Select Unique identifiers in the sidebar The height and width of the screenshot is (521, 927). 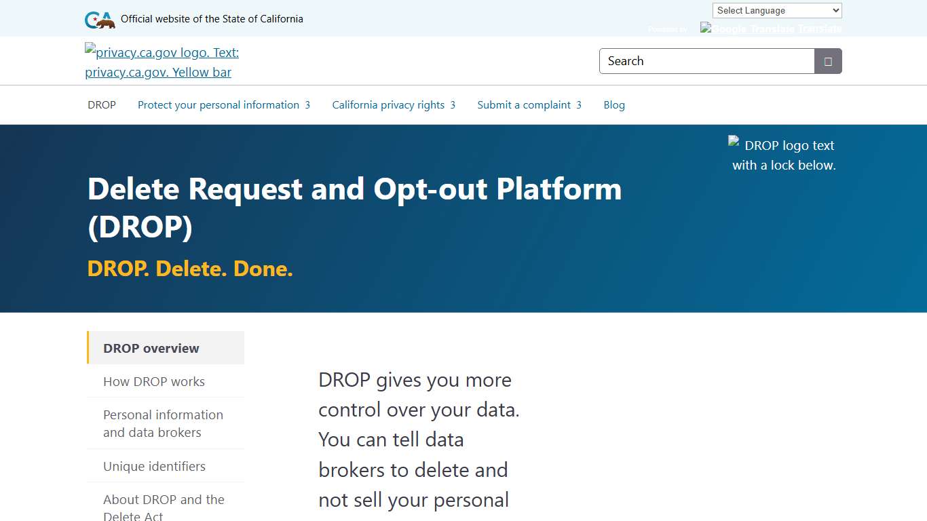pos(154,466)
